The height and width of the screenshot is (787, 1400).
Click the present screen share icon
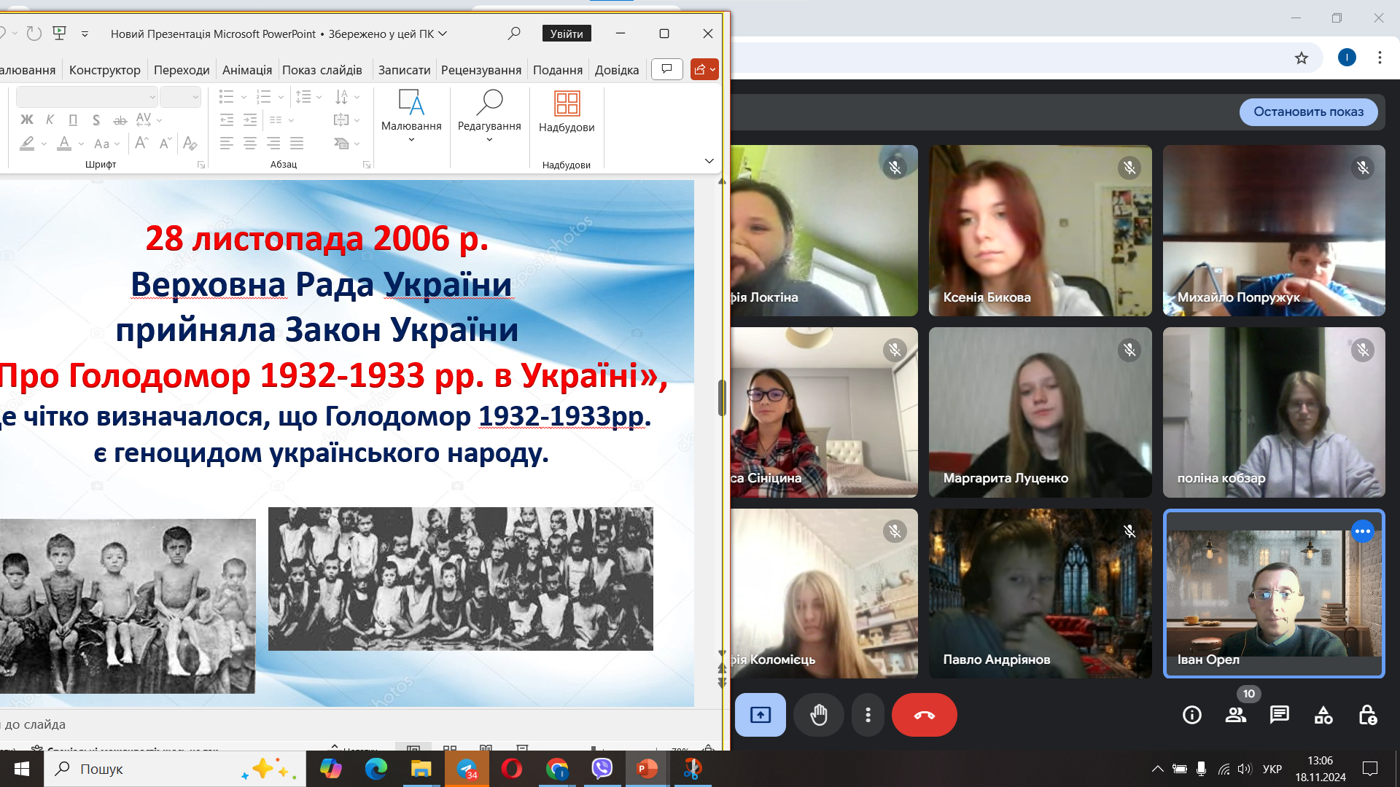pos(760,715)
